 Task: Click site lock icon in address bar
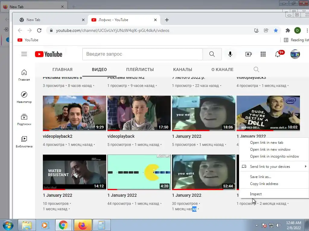point(51,30)
